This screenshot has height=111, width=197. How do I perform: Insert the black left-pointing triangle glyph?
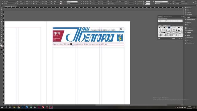point(164,27)
